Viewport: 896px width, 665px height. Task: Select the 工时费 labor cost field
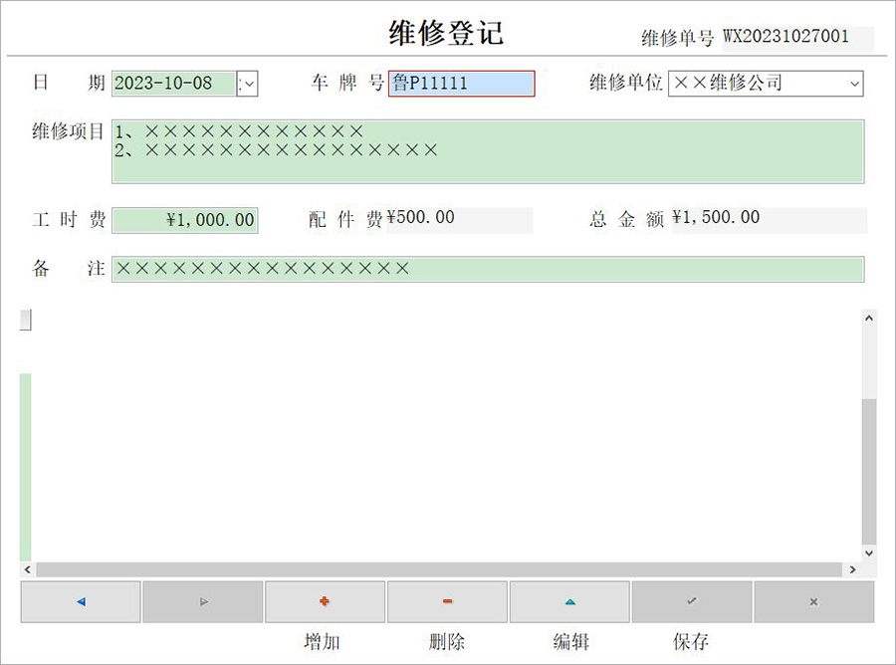(x=185, y=219)
